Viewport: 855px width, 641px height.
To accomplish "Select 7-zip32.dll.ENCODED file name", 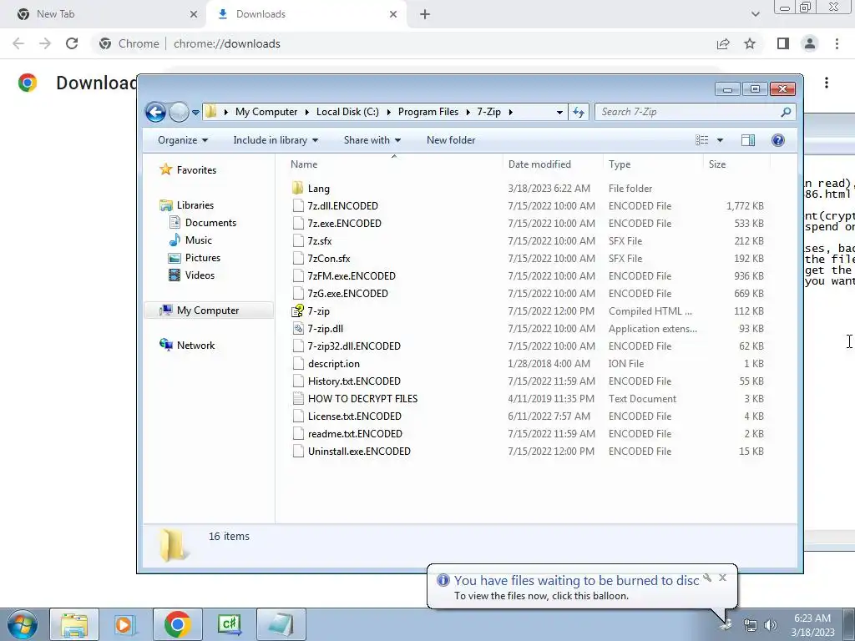I will 354,346.
